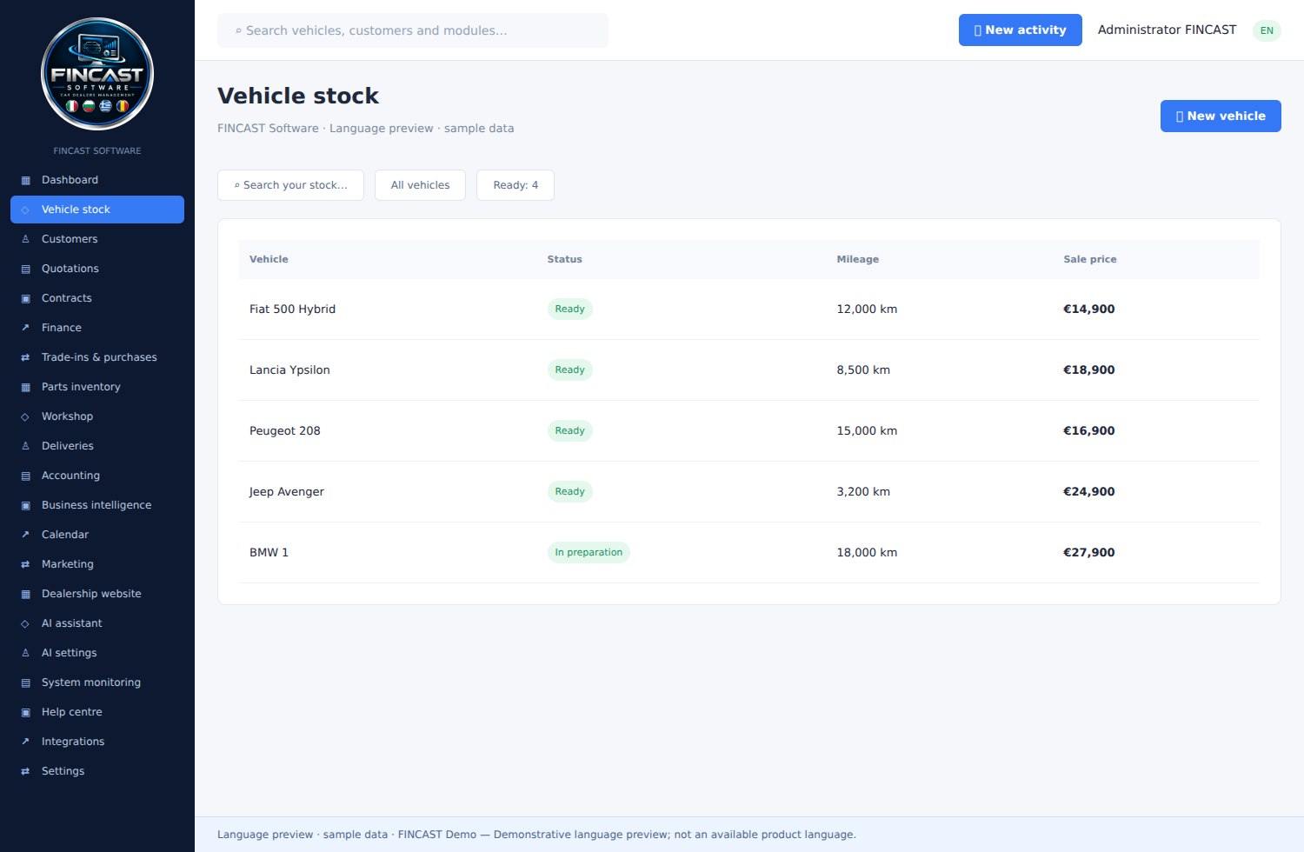Open the BMW 1 entry

click(x=749, y=552)
